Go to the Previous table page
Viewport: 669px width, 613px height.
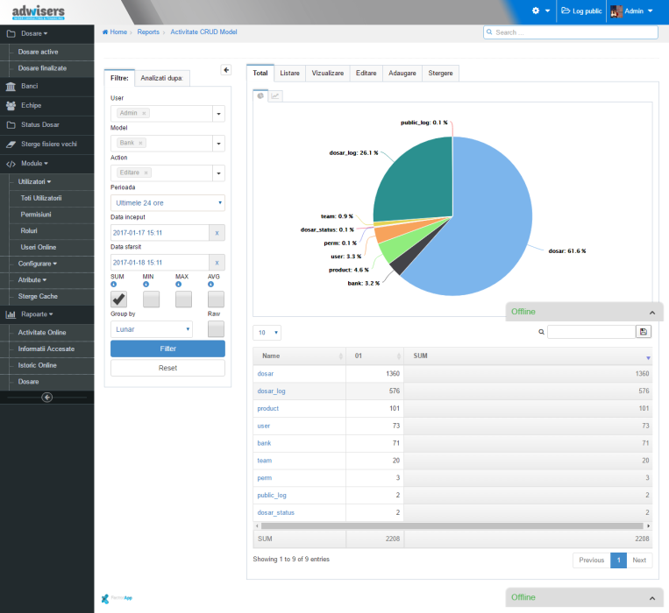coord(591,560)
